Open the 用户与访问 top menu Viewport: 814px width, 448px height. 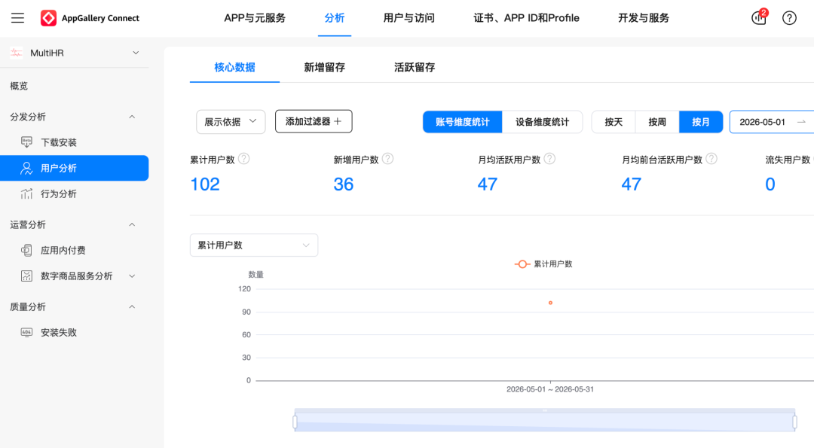(x=409, y=18)
